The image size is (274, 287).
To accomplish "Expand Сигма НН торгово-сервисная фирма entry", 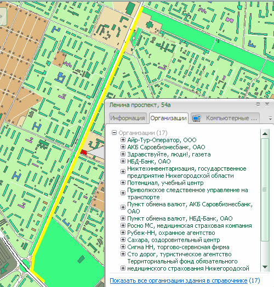I will (123, 247).
